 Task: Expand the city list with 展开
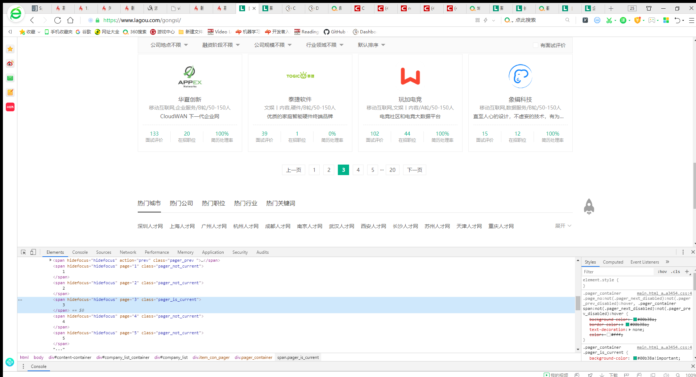[x=563, y=226]
